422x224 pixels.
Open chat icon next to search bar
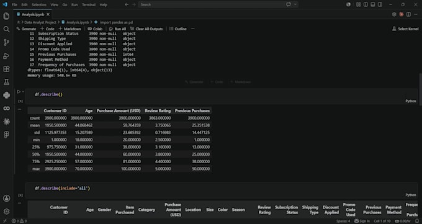coord(289,4)
